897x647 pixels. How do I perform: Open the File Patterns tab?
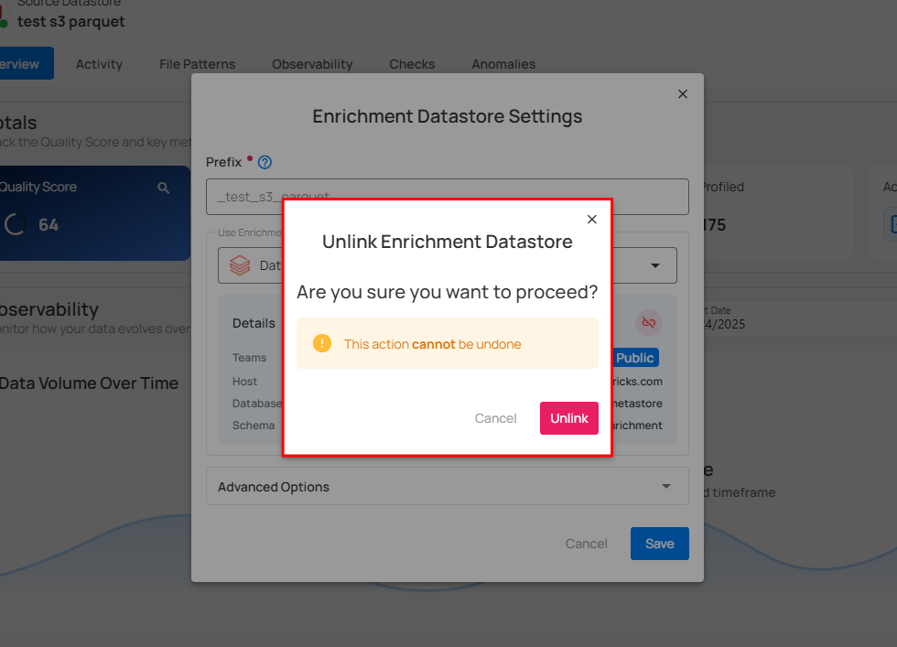[197, 64]
